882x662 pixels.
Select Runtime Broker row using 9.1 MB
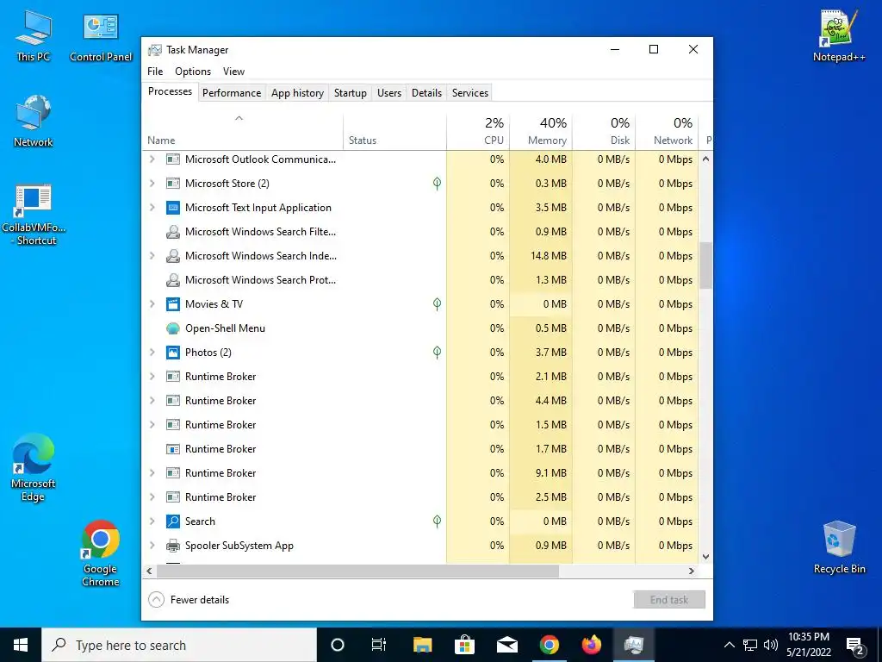click(420, 473)
